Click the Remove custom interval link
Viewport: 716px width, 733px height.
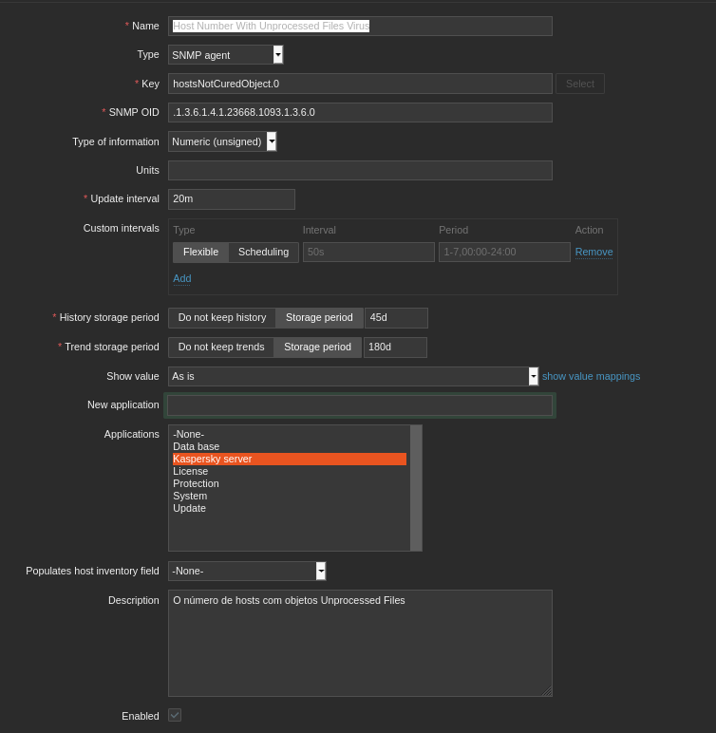click(x=594, y=253)
